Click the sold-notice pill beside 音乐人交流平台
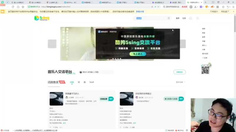 pyautogui.click(x=96, y=72)
